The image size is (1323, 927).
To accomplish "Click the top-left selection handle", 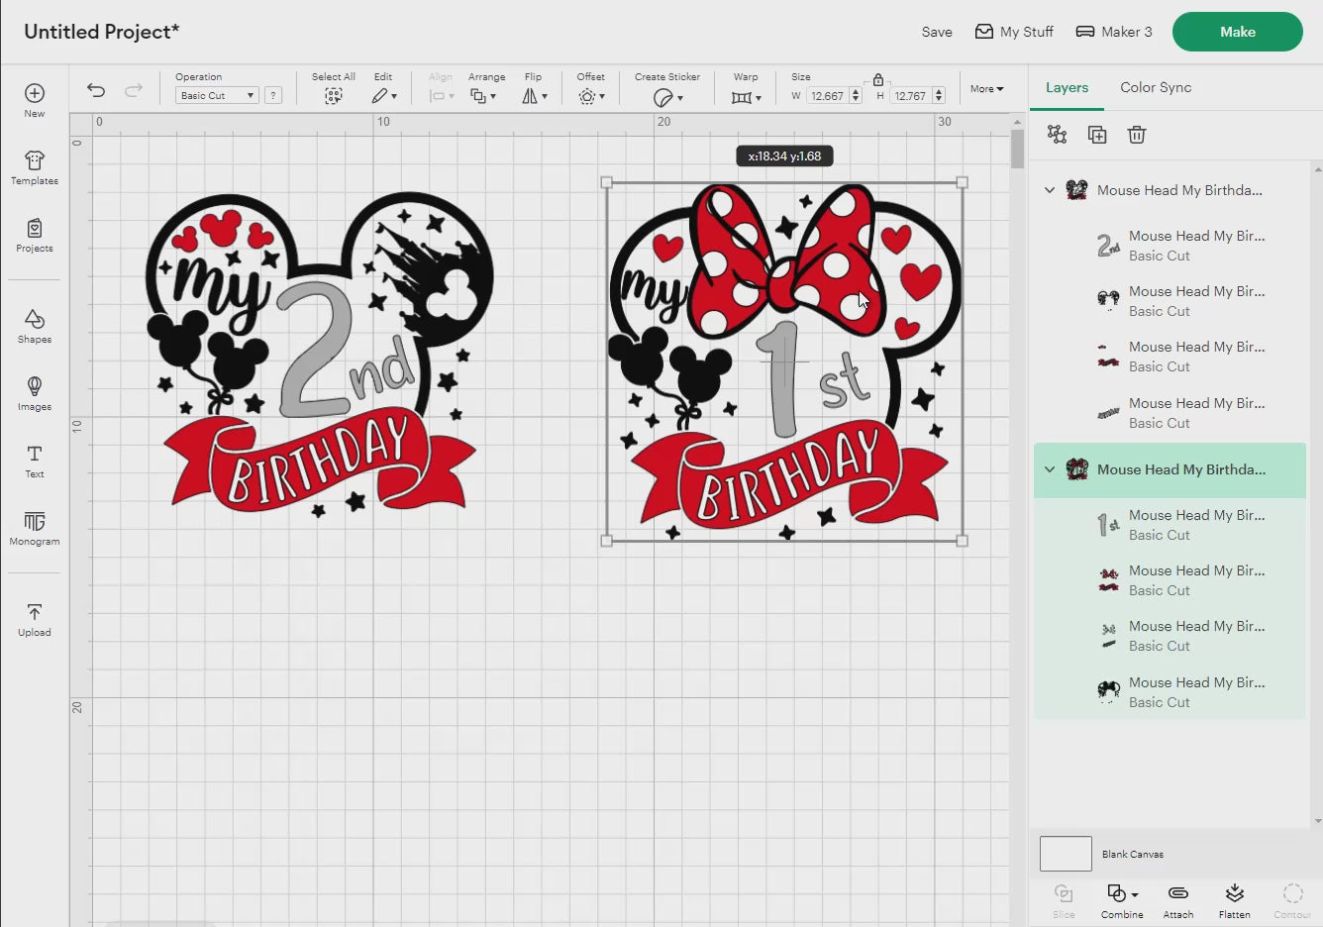I will click(x=607, y=182).
